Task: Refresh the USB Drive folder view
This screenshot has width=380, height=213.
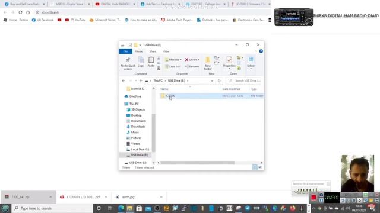Action: pyautogui.click(x=219, y=80)
